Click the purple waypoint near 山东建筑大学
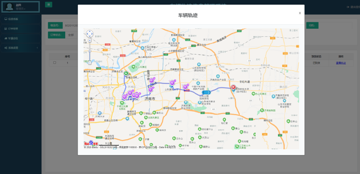Viewport: 360px width, 174px height. pyautogui.click(x=172, y=83)
